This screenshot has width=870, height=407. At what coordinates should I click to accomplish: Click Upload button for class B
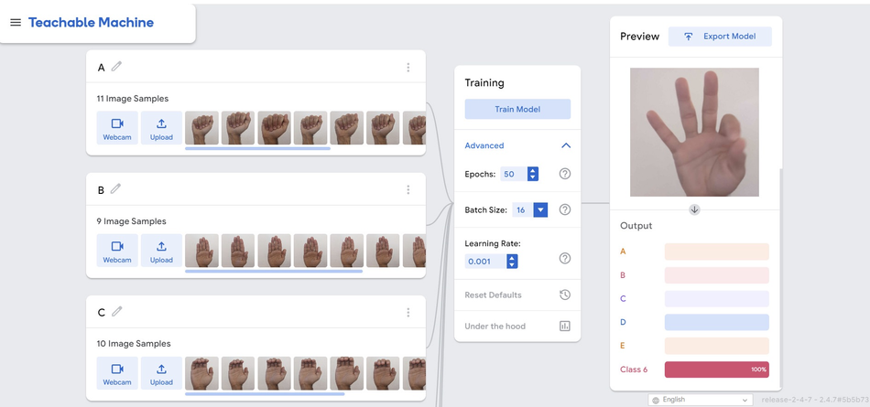161,250
